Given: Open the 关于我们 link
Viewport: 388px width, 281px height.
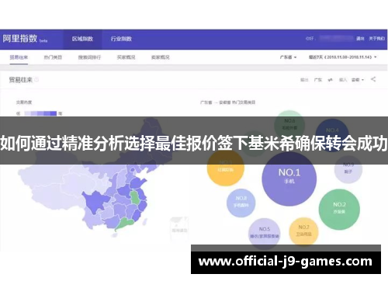Looking at the screenshot, I should (x=376, y=39).
